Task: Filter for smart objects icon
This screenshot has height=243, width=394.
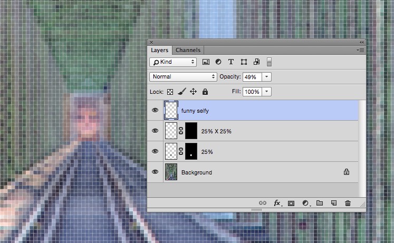Action: [x=256, y=62]
